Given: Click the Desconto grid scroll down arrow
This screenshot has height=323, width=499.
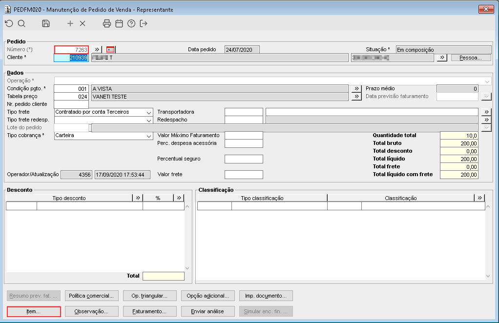Looking at the screenshot, I should point(187,268).
